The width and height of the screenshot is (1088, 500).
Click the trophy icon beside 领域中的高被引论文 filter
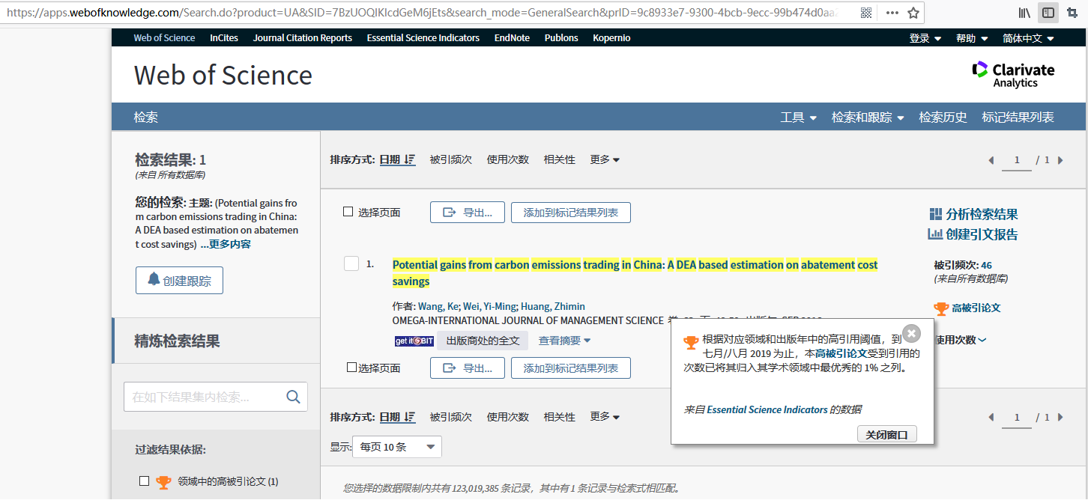pos(163,481)
